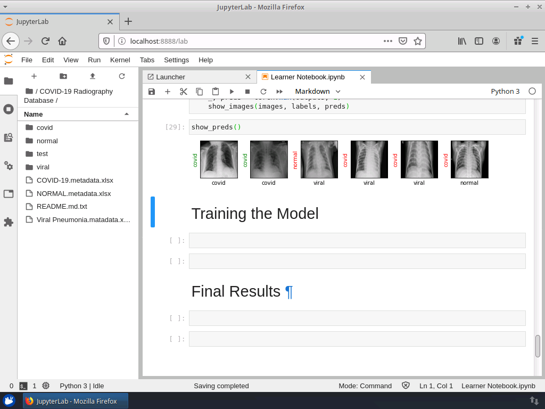This screenshot has height=409, width=545.
Task: Open the Markdown cell type dropdown
Action: 317,92
